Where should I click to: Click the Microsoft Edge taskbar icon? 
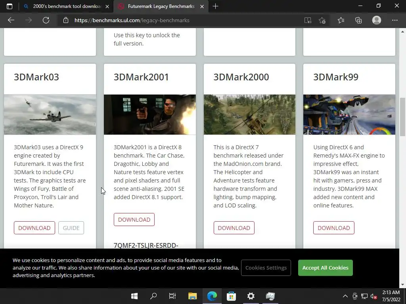[x=212, y=296]
